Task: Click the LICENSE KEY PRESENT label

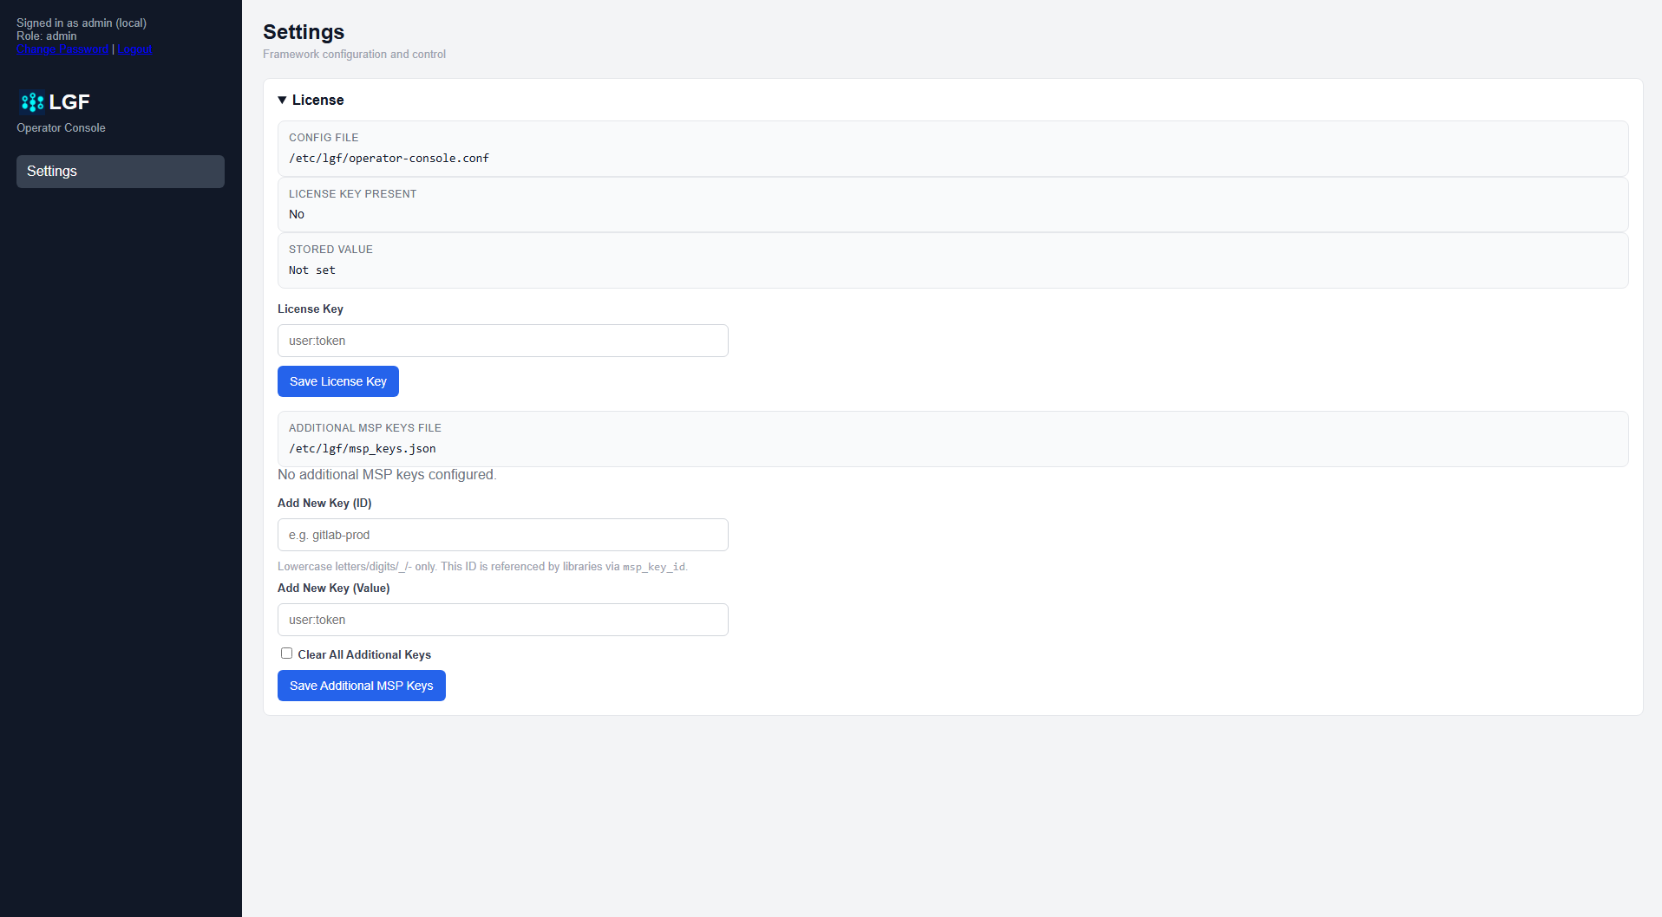Action: pyautogui.click(x=352, y=194)
